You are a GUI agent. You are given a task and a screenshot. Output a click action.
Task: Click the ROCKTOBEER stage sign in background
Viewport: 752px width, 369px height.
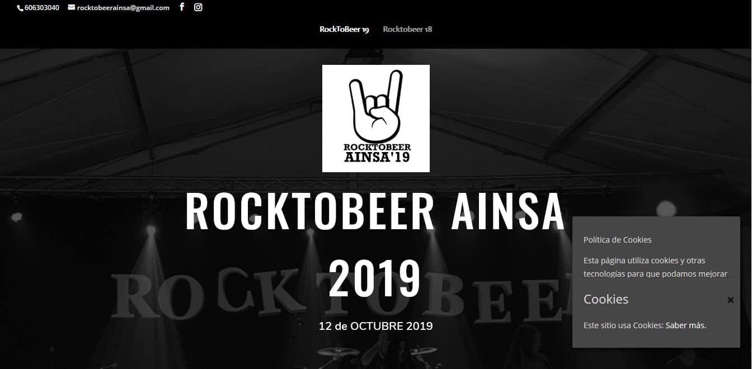click(x=336, y=295)
